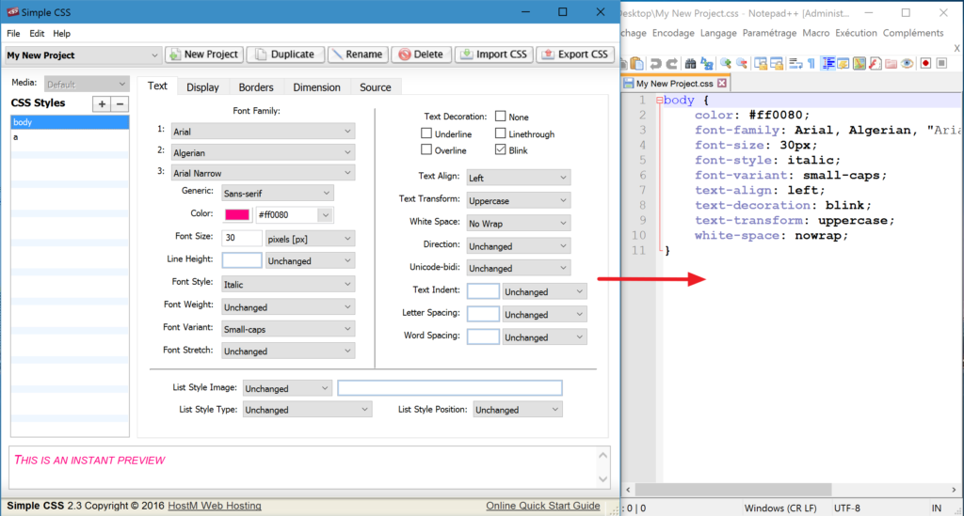Add a new CSS style with plus button
This screenshot has width=964, height=516.
tap(102, 103)
